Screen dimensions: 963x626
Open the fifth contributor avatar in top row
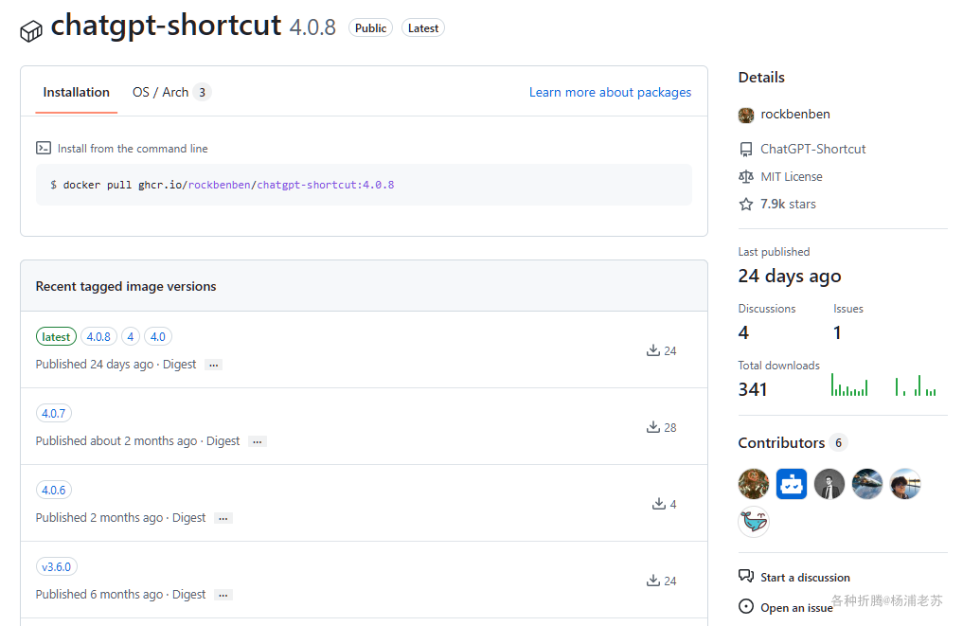coord(905,484)
